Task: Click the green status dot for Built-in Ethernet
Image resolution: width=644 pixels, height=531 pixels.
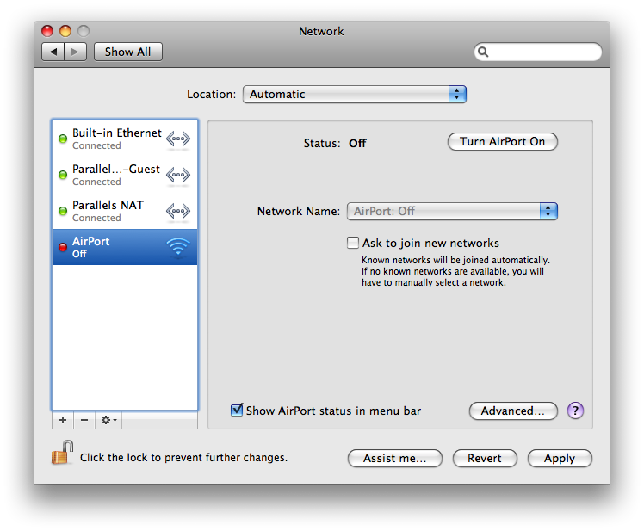Action: point(63,139)
